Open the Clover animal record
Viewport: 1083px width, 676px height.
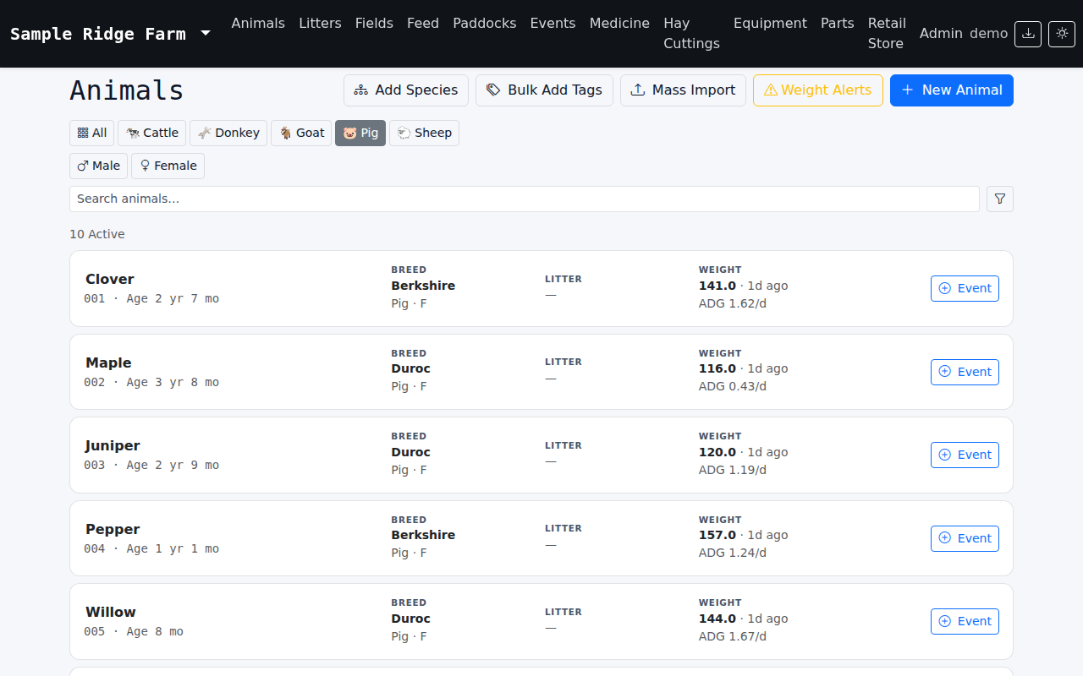tap(110, 279)
